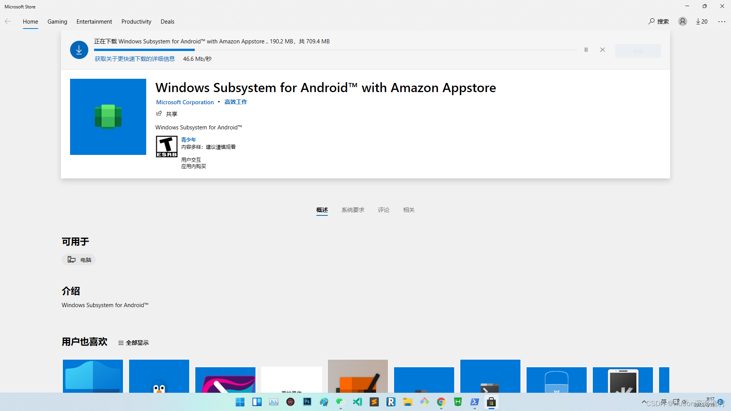Open the user account profile icon
Viewport: 731px width, 411px height.
coord(682,21)
